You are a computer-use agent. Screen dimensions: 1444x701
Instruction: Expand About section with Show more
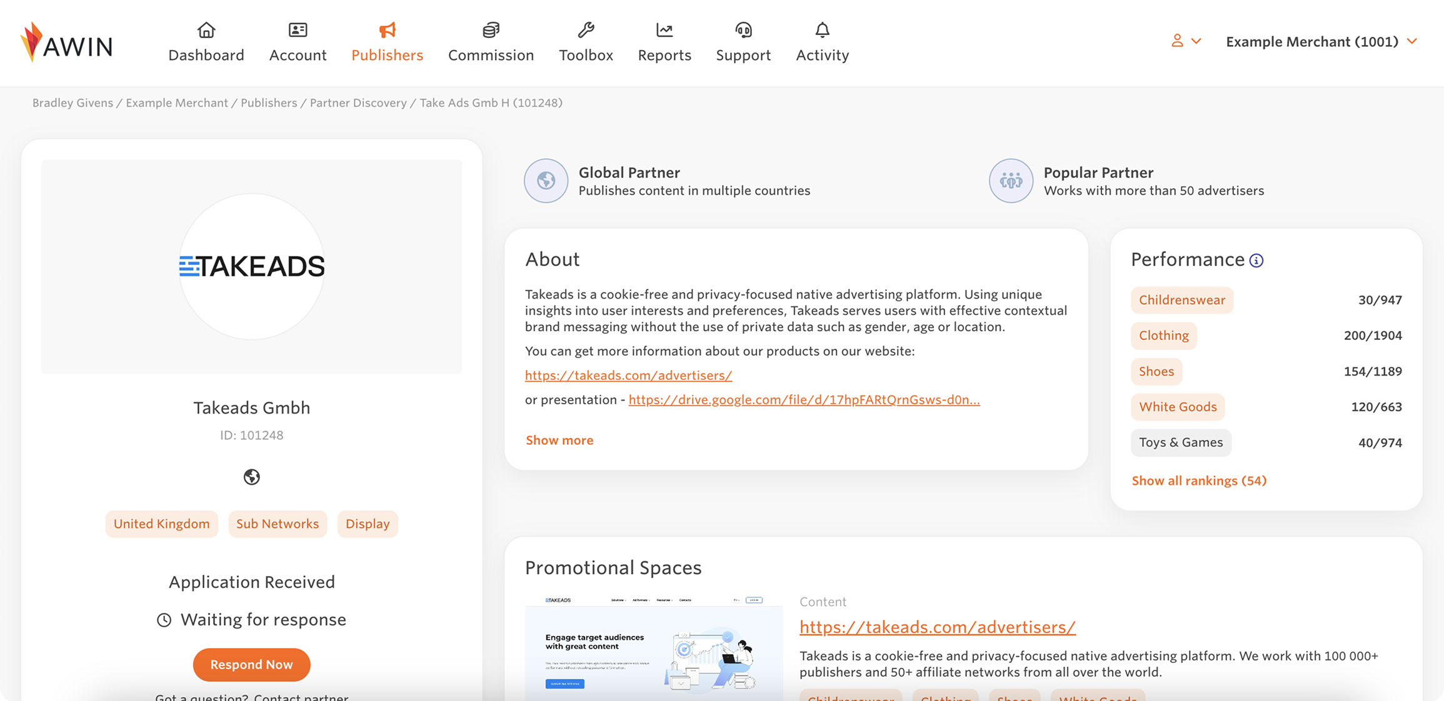point(559,440)
